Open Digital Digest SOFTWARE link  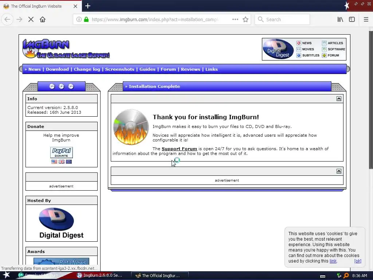(334, 49)
